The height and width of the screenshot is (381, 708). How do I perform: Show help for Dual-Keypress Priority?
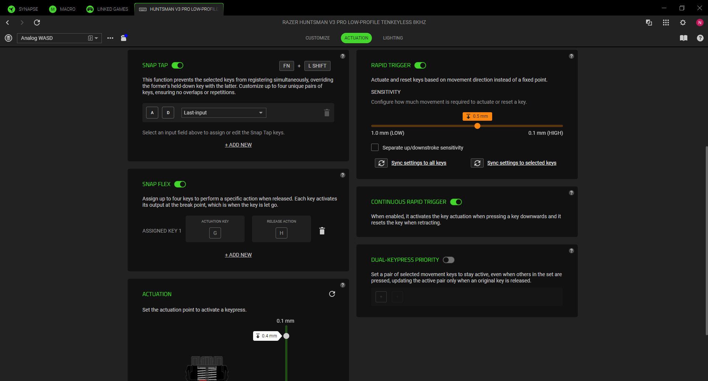[x=571, y=251]
